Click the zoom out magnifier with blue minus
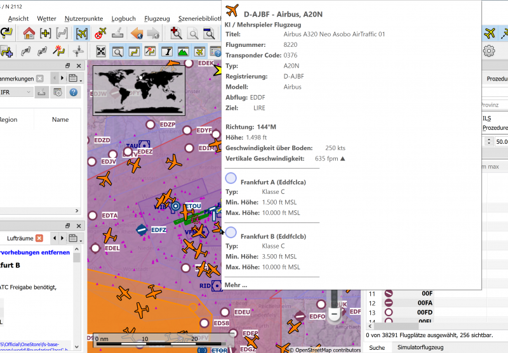The height and width of the screenshot is (353, 508). [x=209, y=33]
